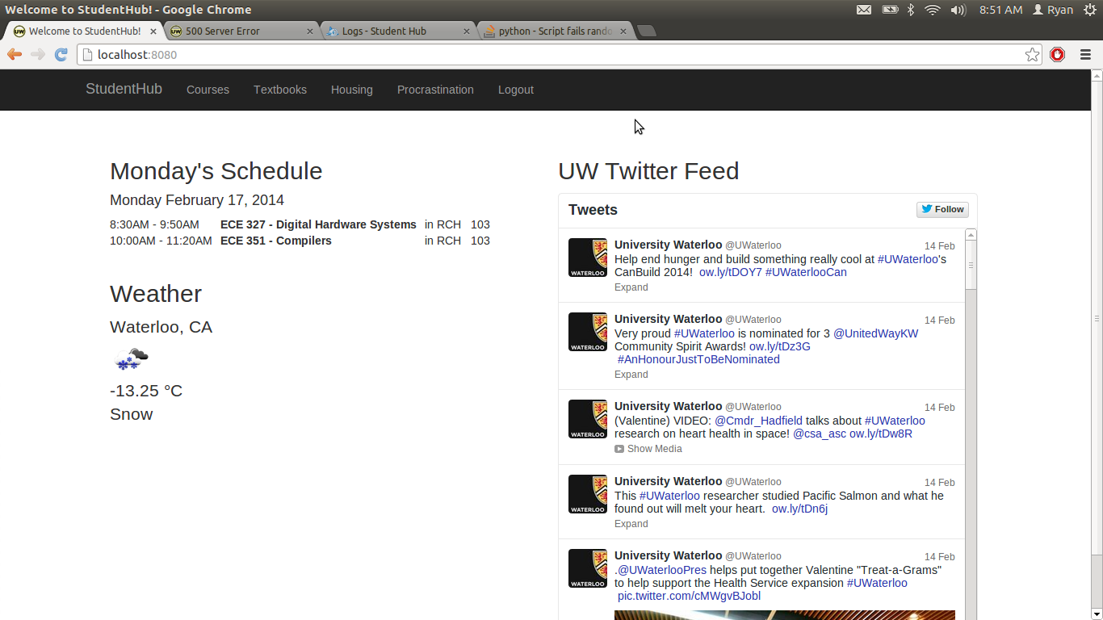Select ECE 327 - Digital Hardware Systems
This screenshot has height=620, width=1103.
coord(318,224)
